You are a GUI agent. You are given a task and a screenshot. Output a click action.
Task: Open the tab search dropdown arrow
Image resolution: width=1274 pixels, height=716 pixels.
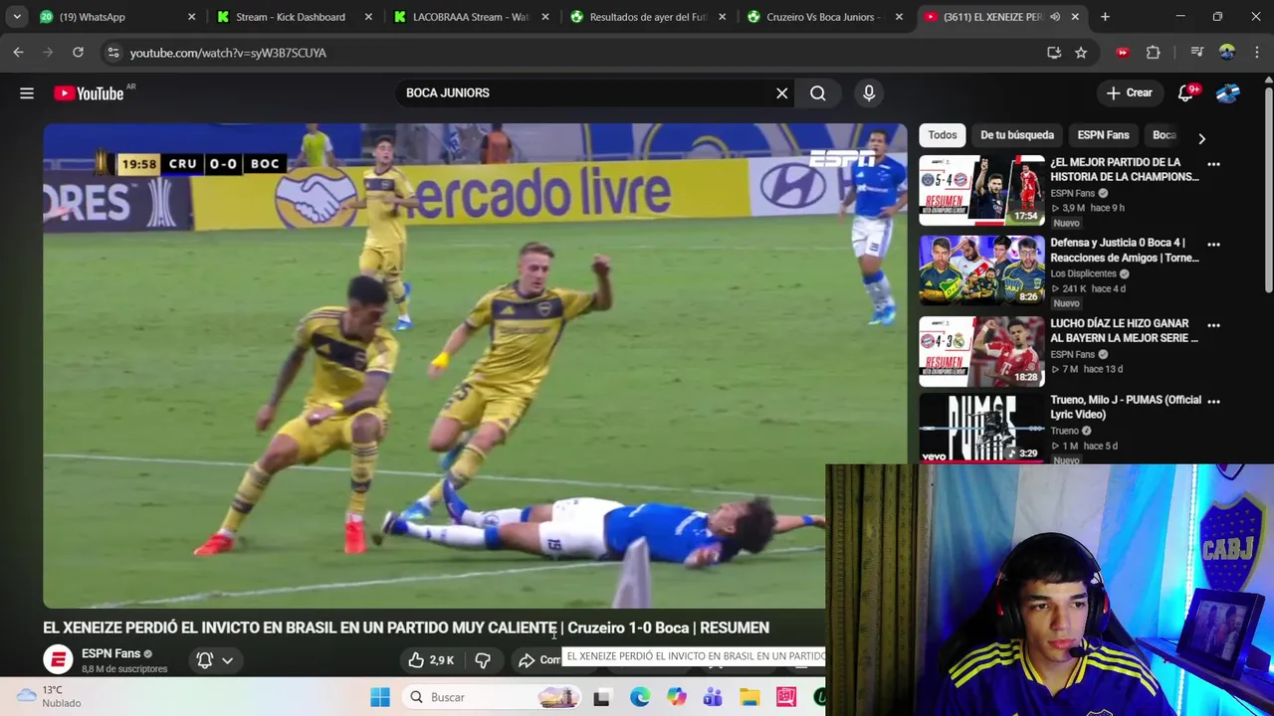[x=17, y=17]
